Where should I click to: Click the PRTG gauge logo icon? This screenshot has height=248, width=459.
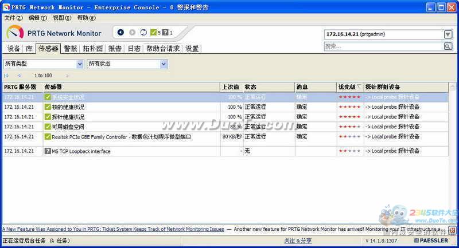point(15,33)
